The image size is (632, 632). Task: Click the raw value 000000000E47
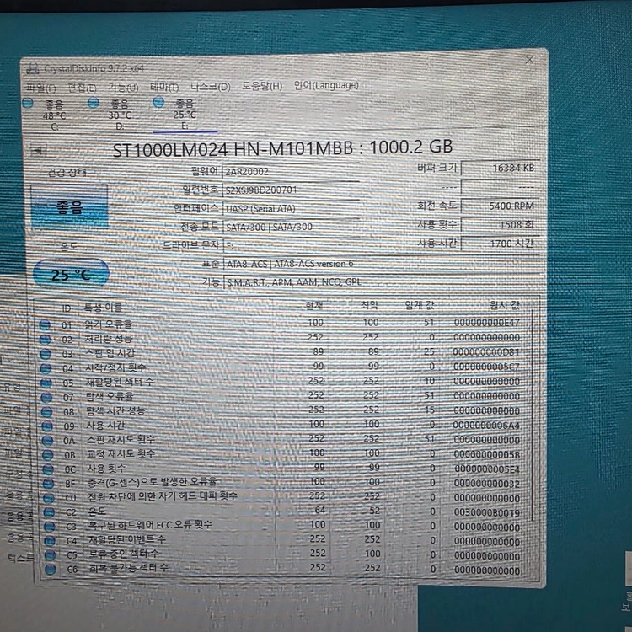[x=486, y=323]
